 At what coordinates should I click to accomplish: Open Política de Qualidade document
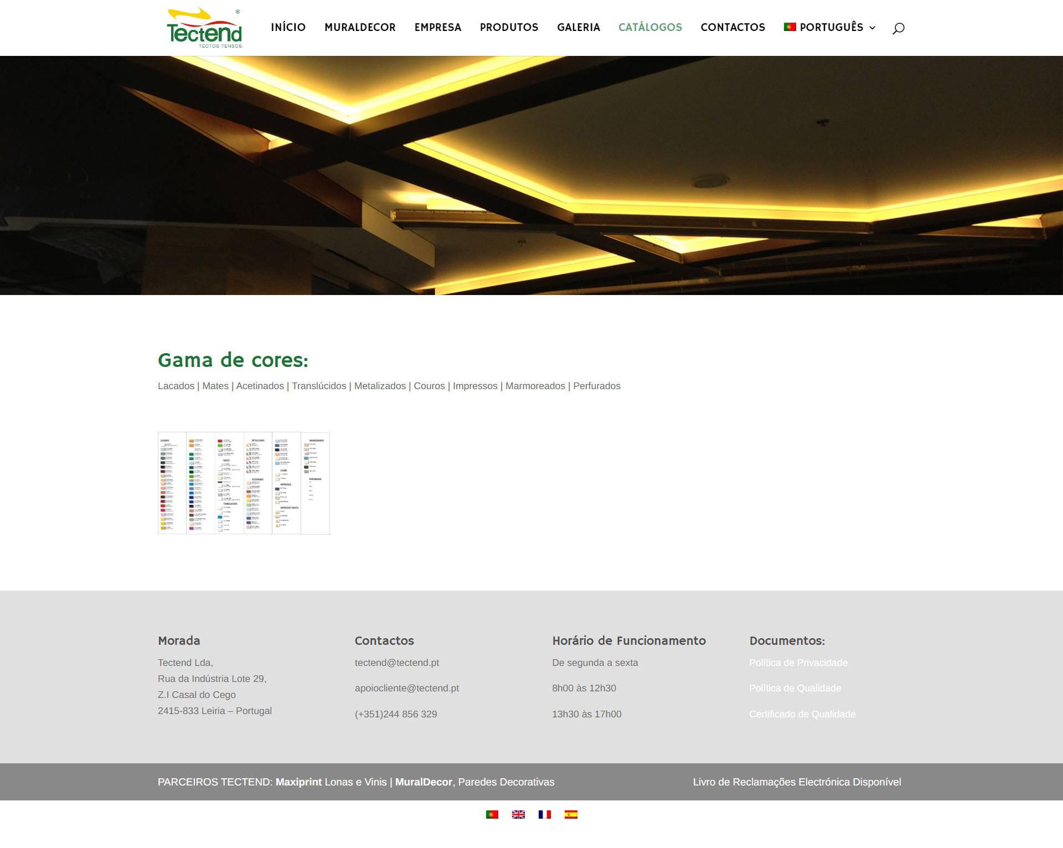coord(794,688)
